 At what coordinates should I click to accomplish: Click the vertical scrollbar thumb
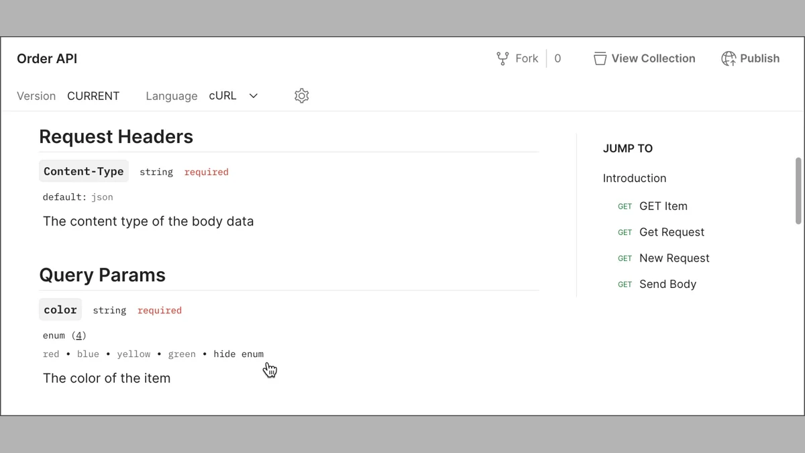coord(798,191)
